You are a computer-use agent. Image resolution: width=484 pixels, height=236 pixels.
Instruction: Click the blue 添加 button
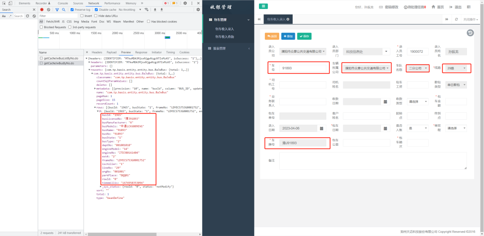[x=288, y=36]
